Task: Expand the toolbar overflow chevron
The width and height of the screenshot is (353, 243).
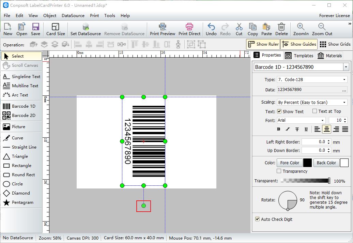Action: (350, 24)
